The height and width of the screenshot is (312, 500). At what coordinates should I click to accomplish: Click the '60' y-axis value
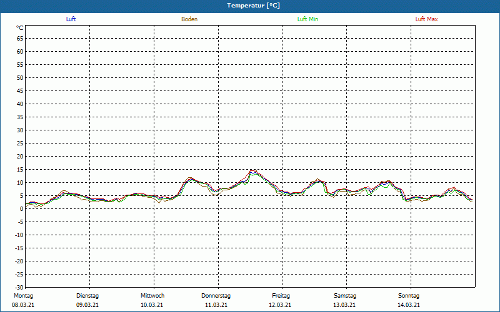(x=20, y=52)
